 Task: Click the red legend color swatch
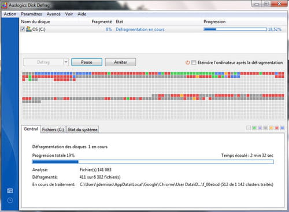pyautogui.click(x=277, y=128)
